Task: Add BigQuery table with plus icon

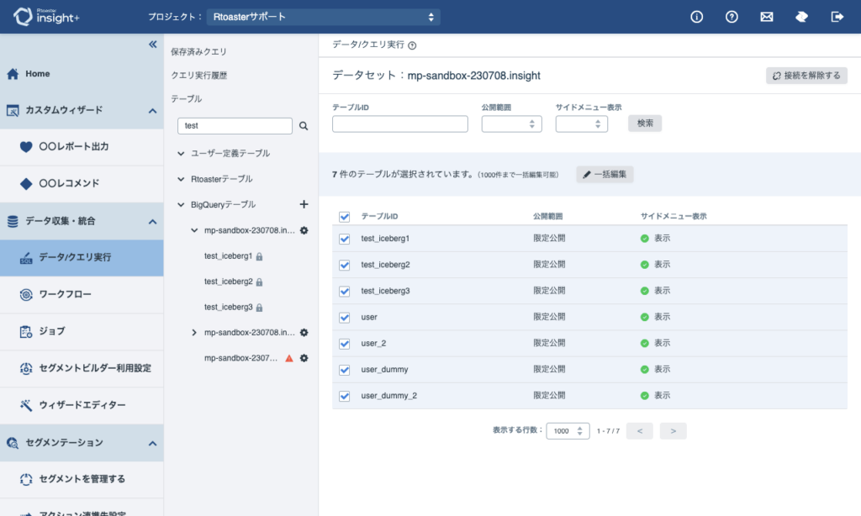Action: point(304,204)
